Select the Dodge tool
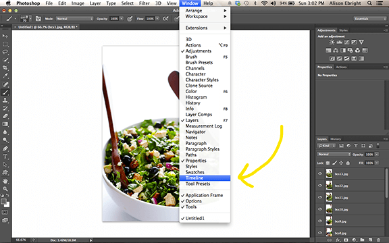The height and width of the screenshot is (243, 389). pyautogui.click(x=5, y=140)
